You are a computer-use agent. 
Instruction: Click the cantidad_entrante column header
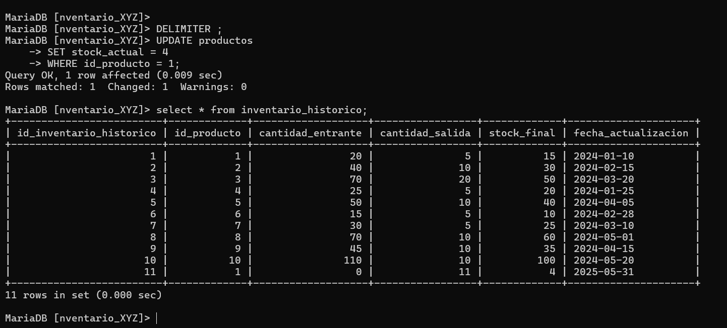pyautogui.click(x=311, y=133)
